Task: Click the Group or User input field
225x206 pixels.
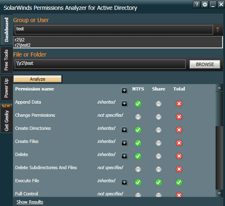Action: point(114,29)
